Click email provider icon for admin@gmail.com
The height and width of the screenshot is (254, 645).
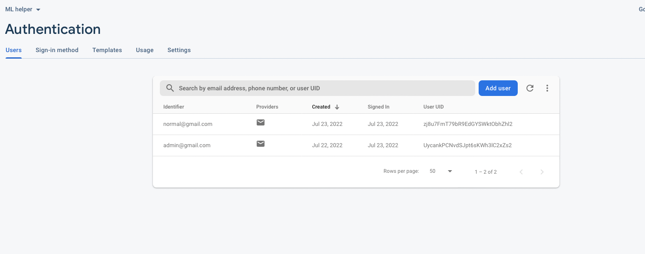tap(261, 144)
